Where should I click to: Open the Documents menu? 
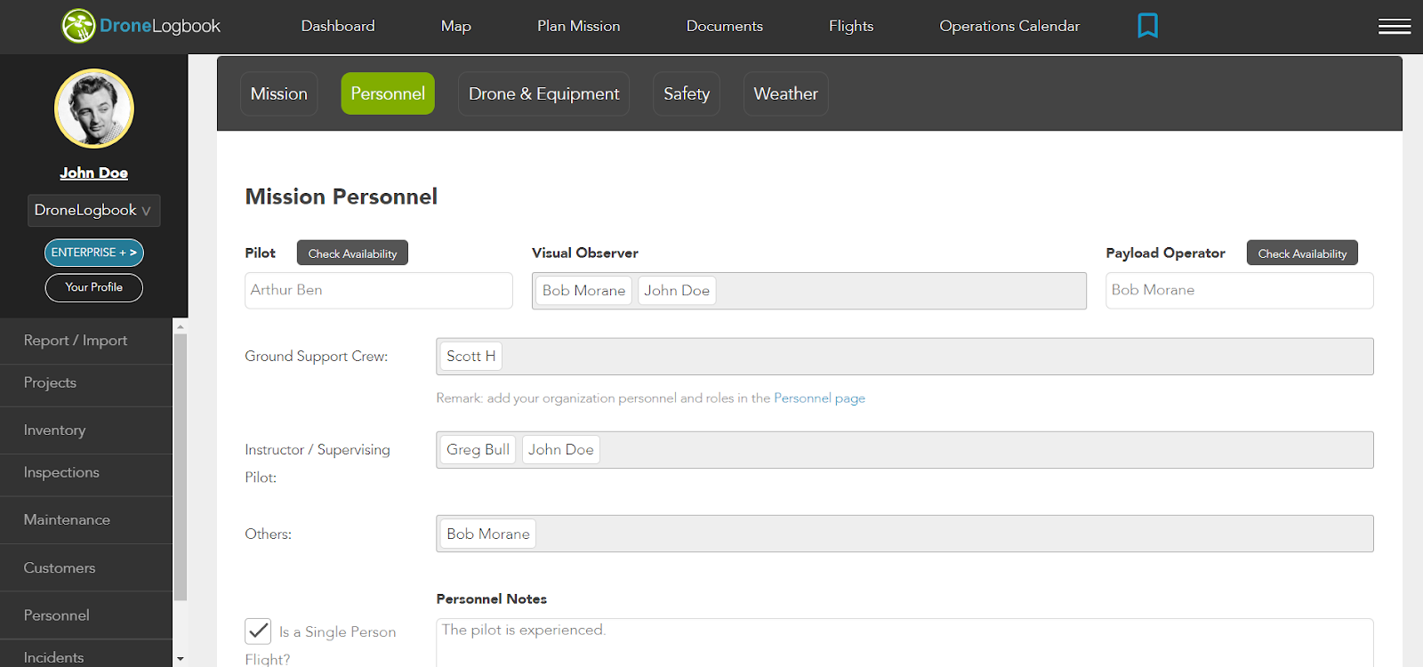pyautogui.click(x=725, y=26)
